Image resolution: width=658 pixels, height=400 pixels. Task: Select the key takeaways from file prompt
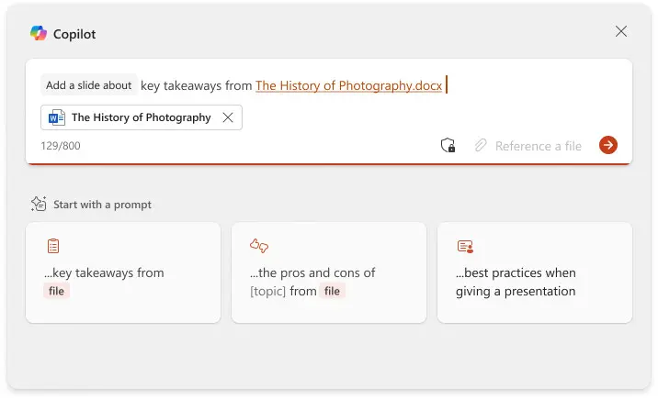point(123,280)
